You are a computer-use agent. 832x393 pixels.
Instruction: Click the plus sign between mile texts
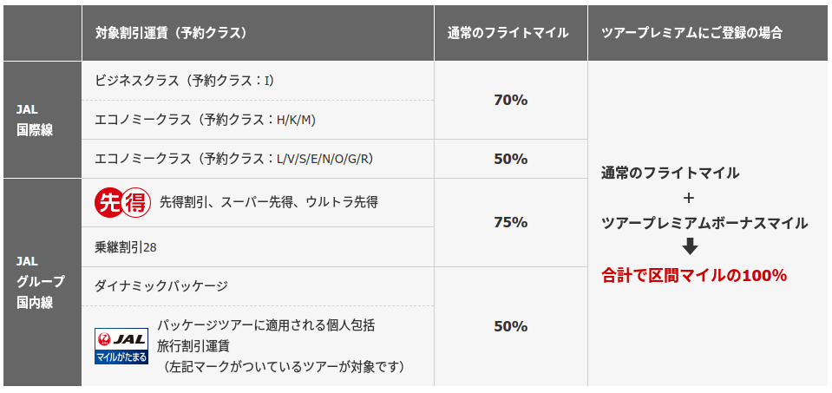(x=689, y=199)
